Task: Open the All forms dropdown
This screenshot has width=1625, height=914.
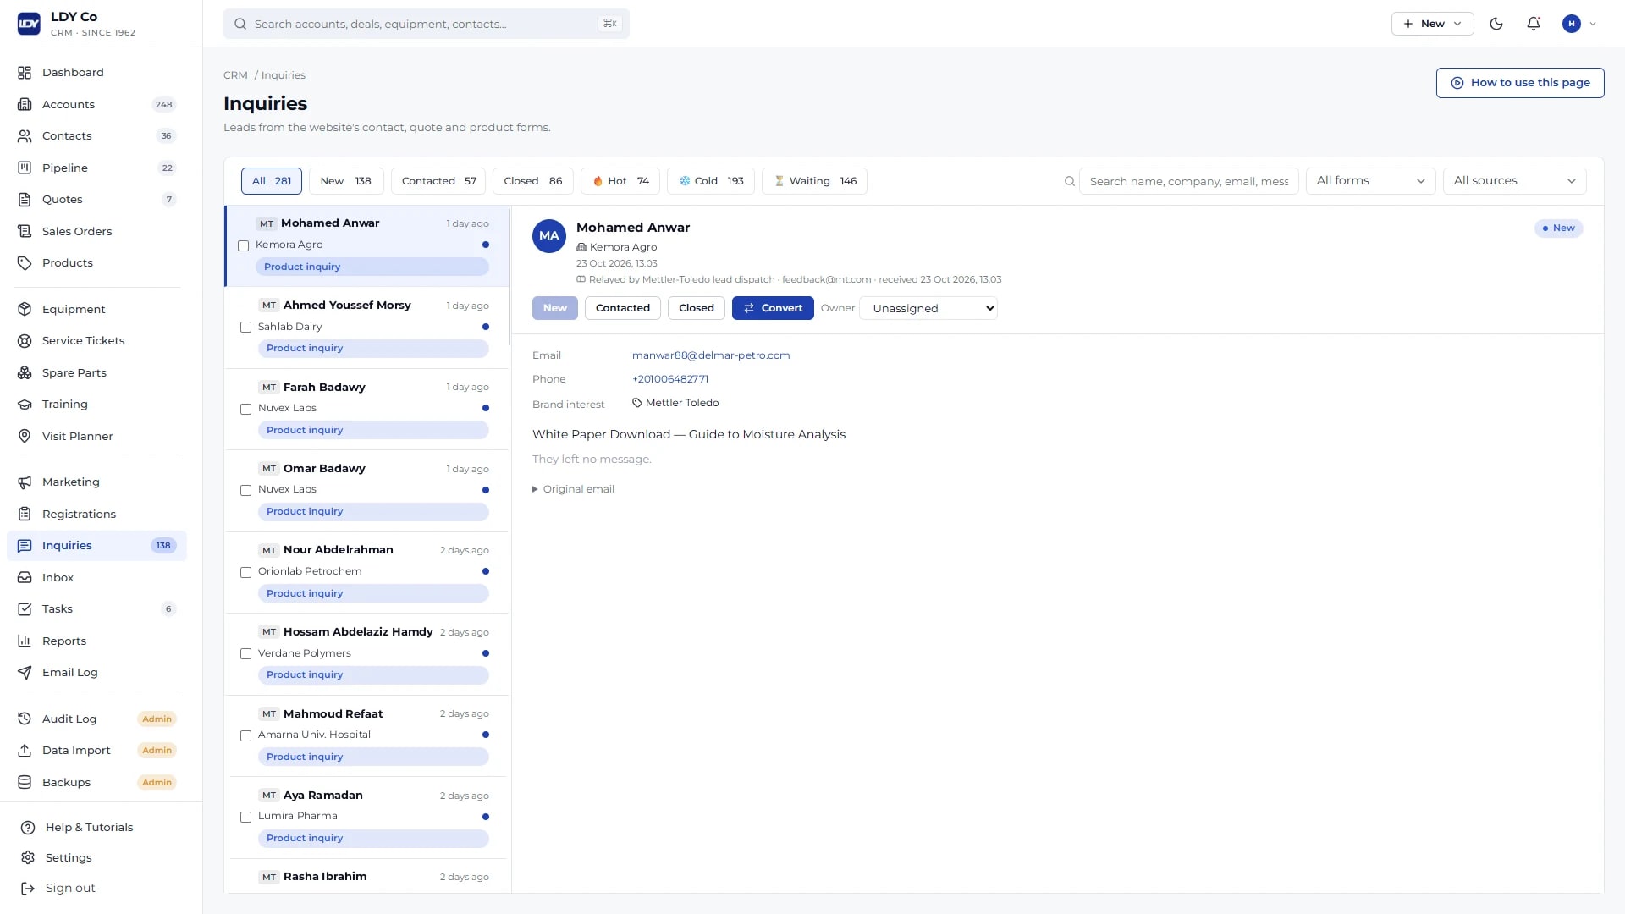Action: point(1370,181)
